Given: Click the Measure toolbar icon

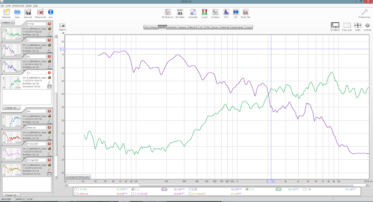Looking at the screenshot, I should point(7,13).
